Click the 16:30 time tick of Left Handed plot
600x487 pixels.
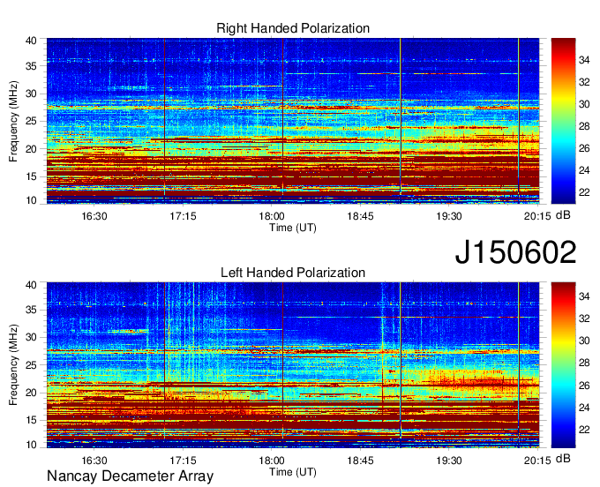(x=94, y=461)
